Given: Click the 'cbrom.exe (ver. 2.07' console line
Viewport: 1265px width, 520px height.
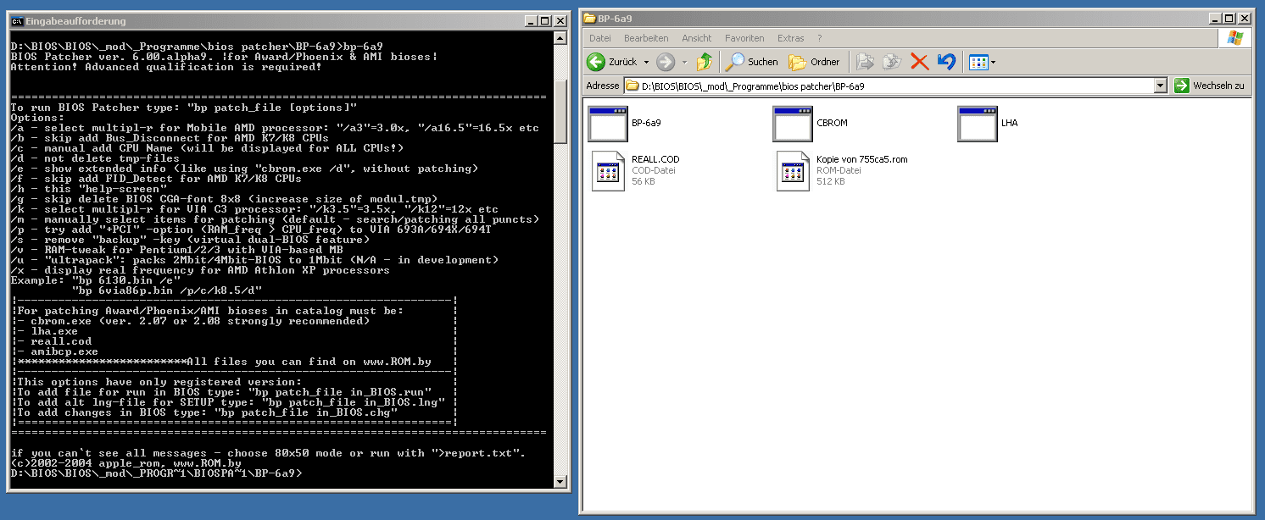Looking at the screenshot, I should (x=193, y=321).
